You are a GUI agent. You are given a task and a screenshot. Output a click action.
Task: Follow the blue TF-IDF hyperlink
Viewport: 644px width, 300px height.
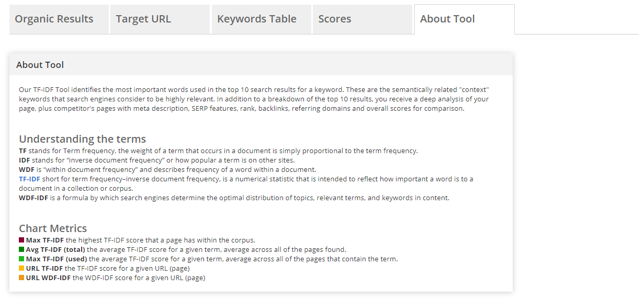(29, 179)
